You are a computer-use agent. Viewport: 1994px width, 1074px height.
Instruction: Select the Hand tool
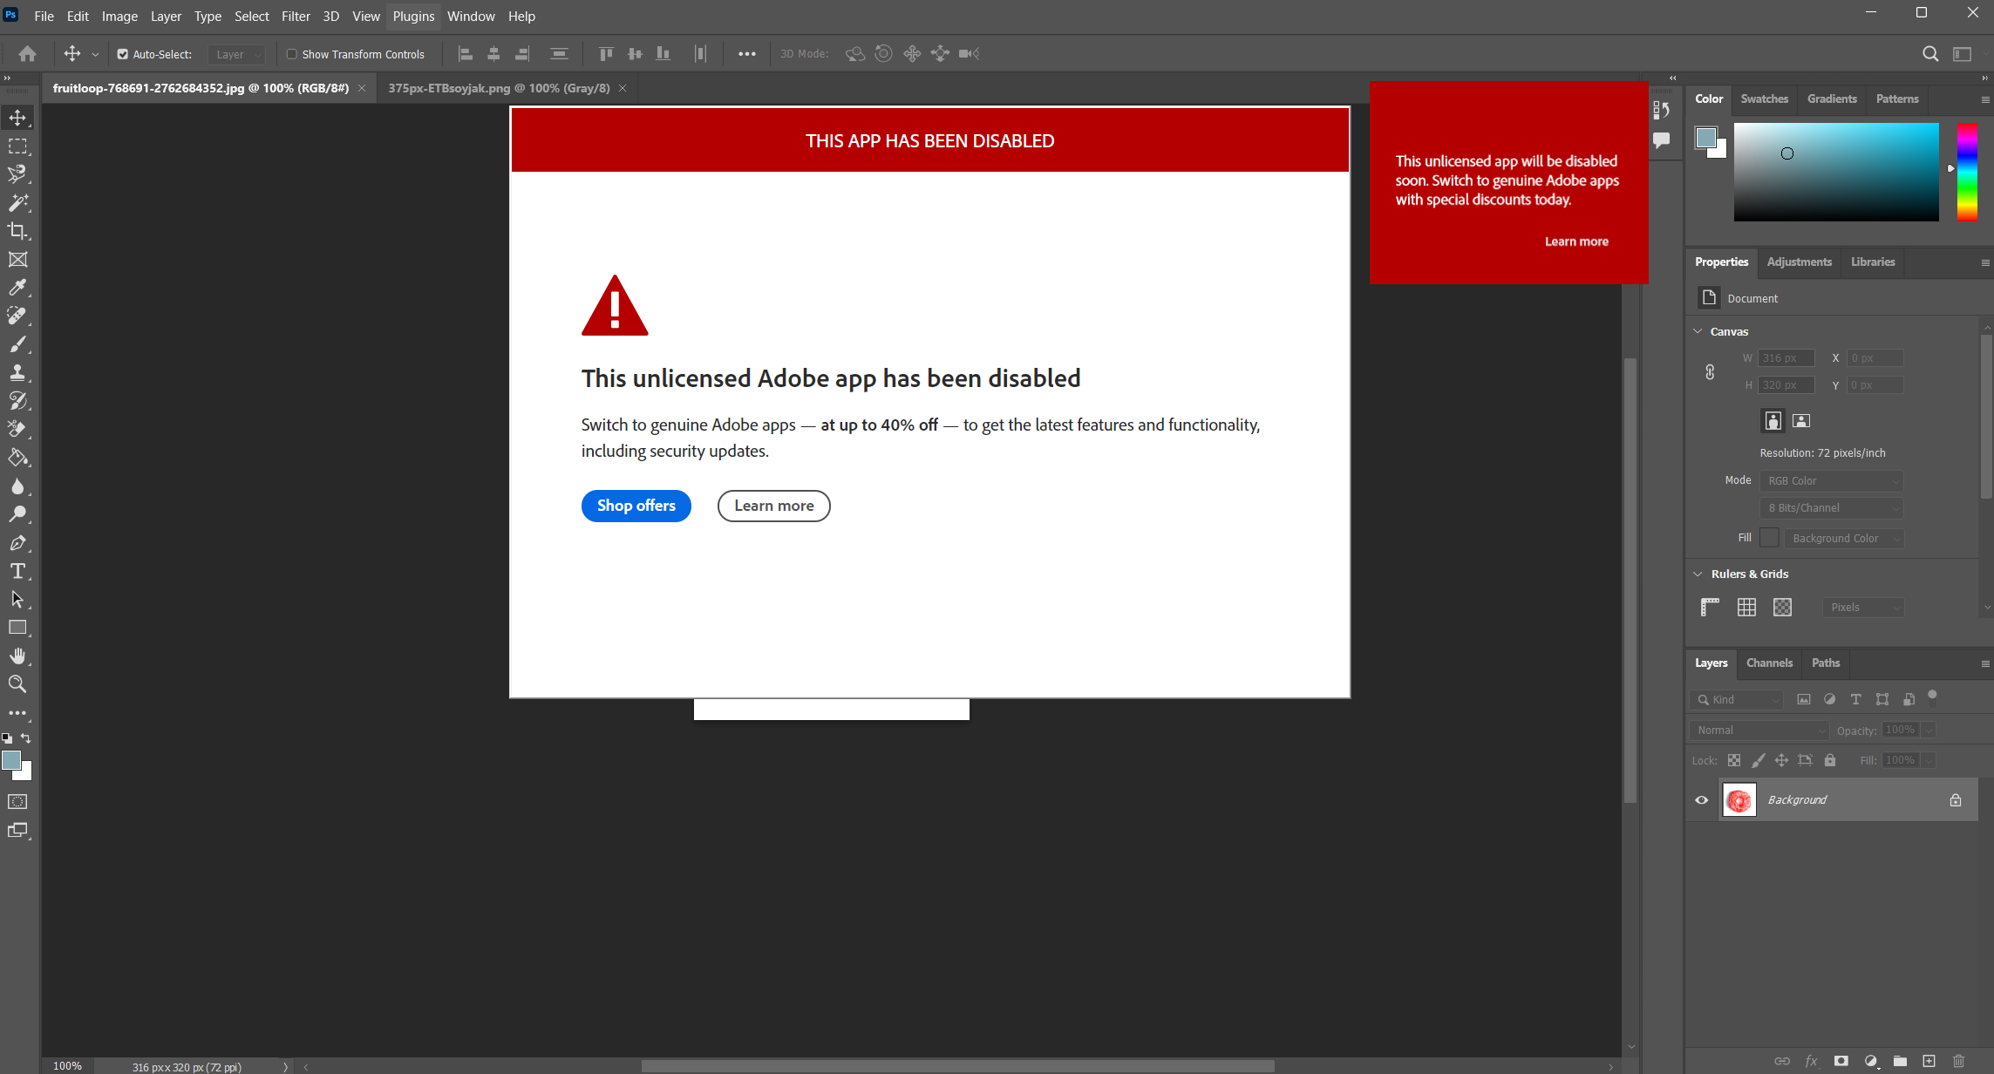17,656
